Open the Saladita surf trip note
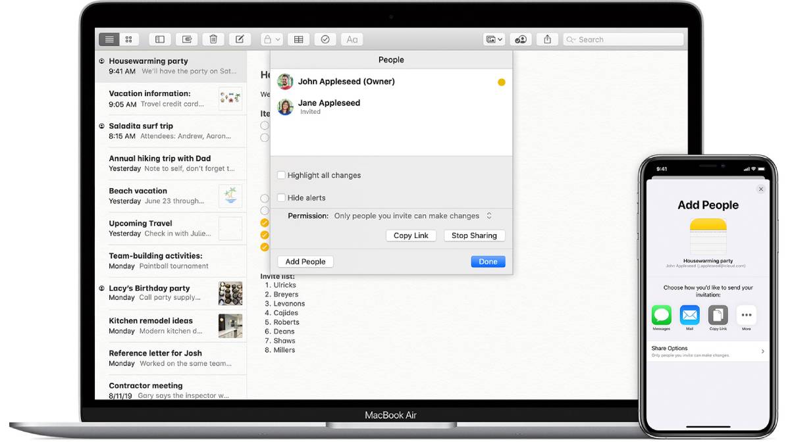Viewport: 790px width, 442px height. click(x=171, y=131)
